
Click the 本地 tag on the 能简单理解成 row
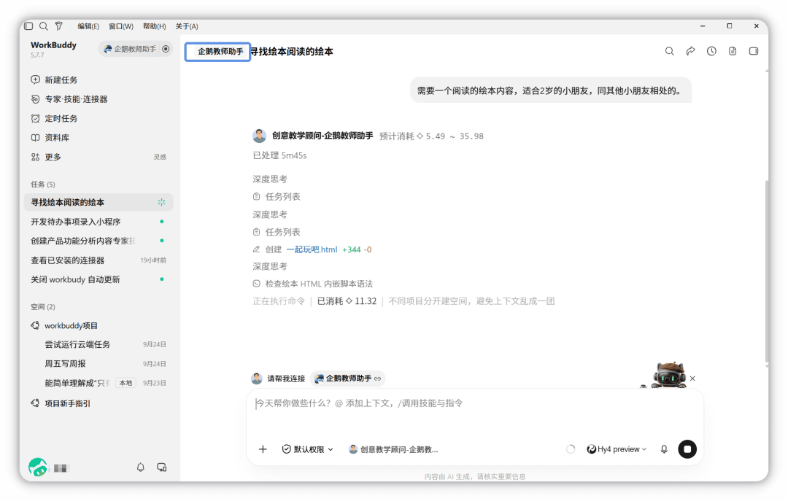coord(125,383)
